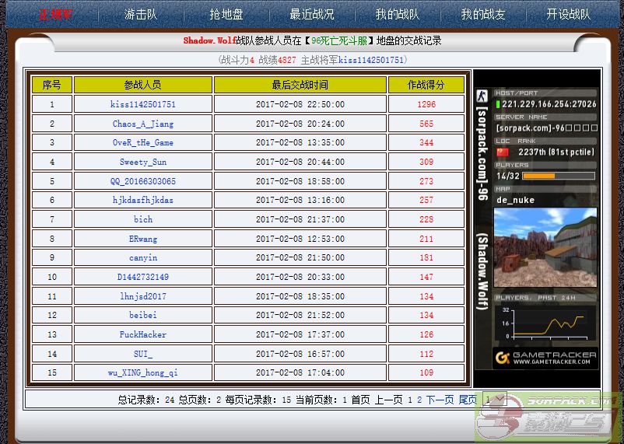Open the page number dropdown
624x444 pixels.
494,400
